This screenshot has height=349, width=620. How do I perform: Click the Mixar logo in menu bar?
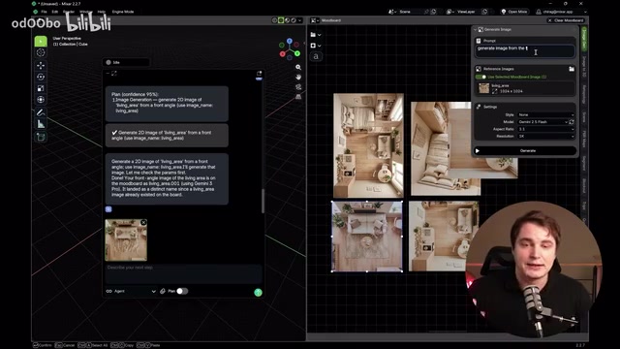pyautogui.click(x=36, y=12)
